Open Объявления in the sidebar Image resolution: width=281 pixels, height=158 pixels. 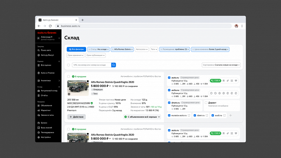click(x=46, y=106)
